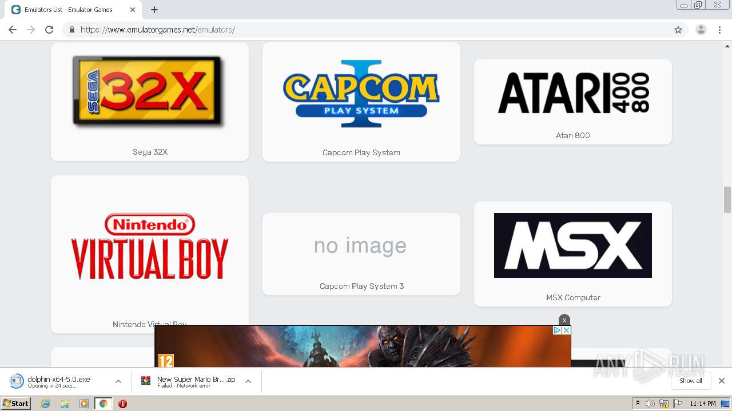Dismiss the ad with the round x button
This screenshot has width=732, height=411.
click(x=564, y=320)
